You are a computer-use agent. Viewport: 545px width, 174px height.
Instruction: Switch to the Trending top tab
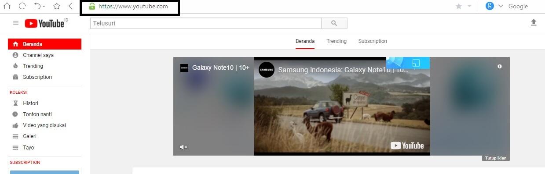point(337,41)
